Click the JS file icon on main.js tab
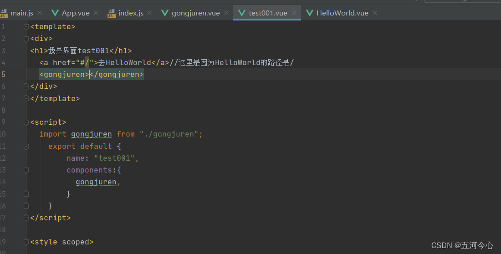 click(4, 13)
